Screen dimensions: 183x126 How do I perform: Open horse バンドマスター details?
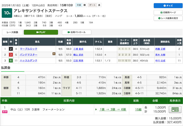(x=29, y=55)
